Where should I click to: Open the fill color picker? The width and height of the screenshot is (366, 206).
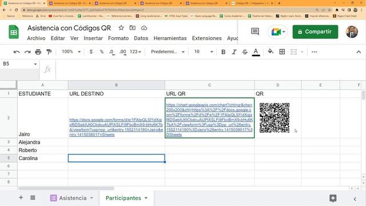click(x=270, y=51)
